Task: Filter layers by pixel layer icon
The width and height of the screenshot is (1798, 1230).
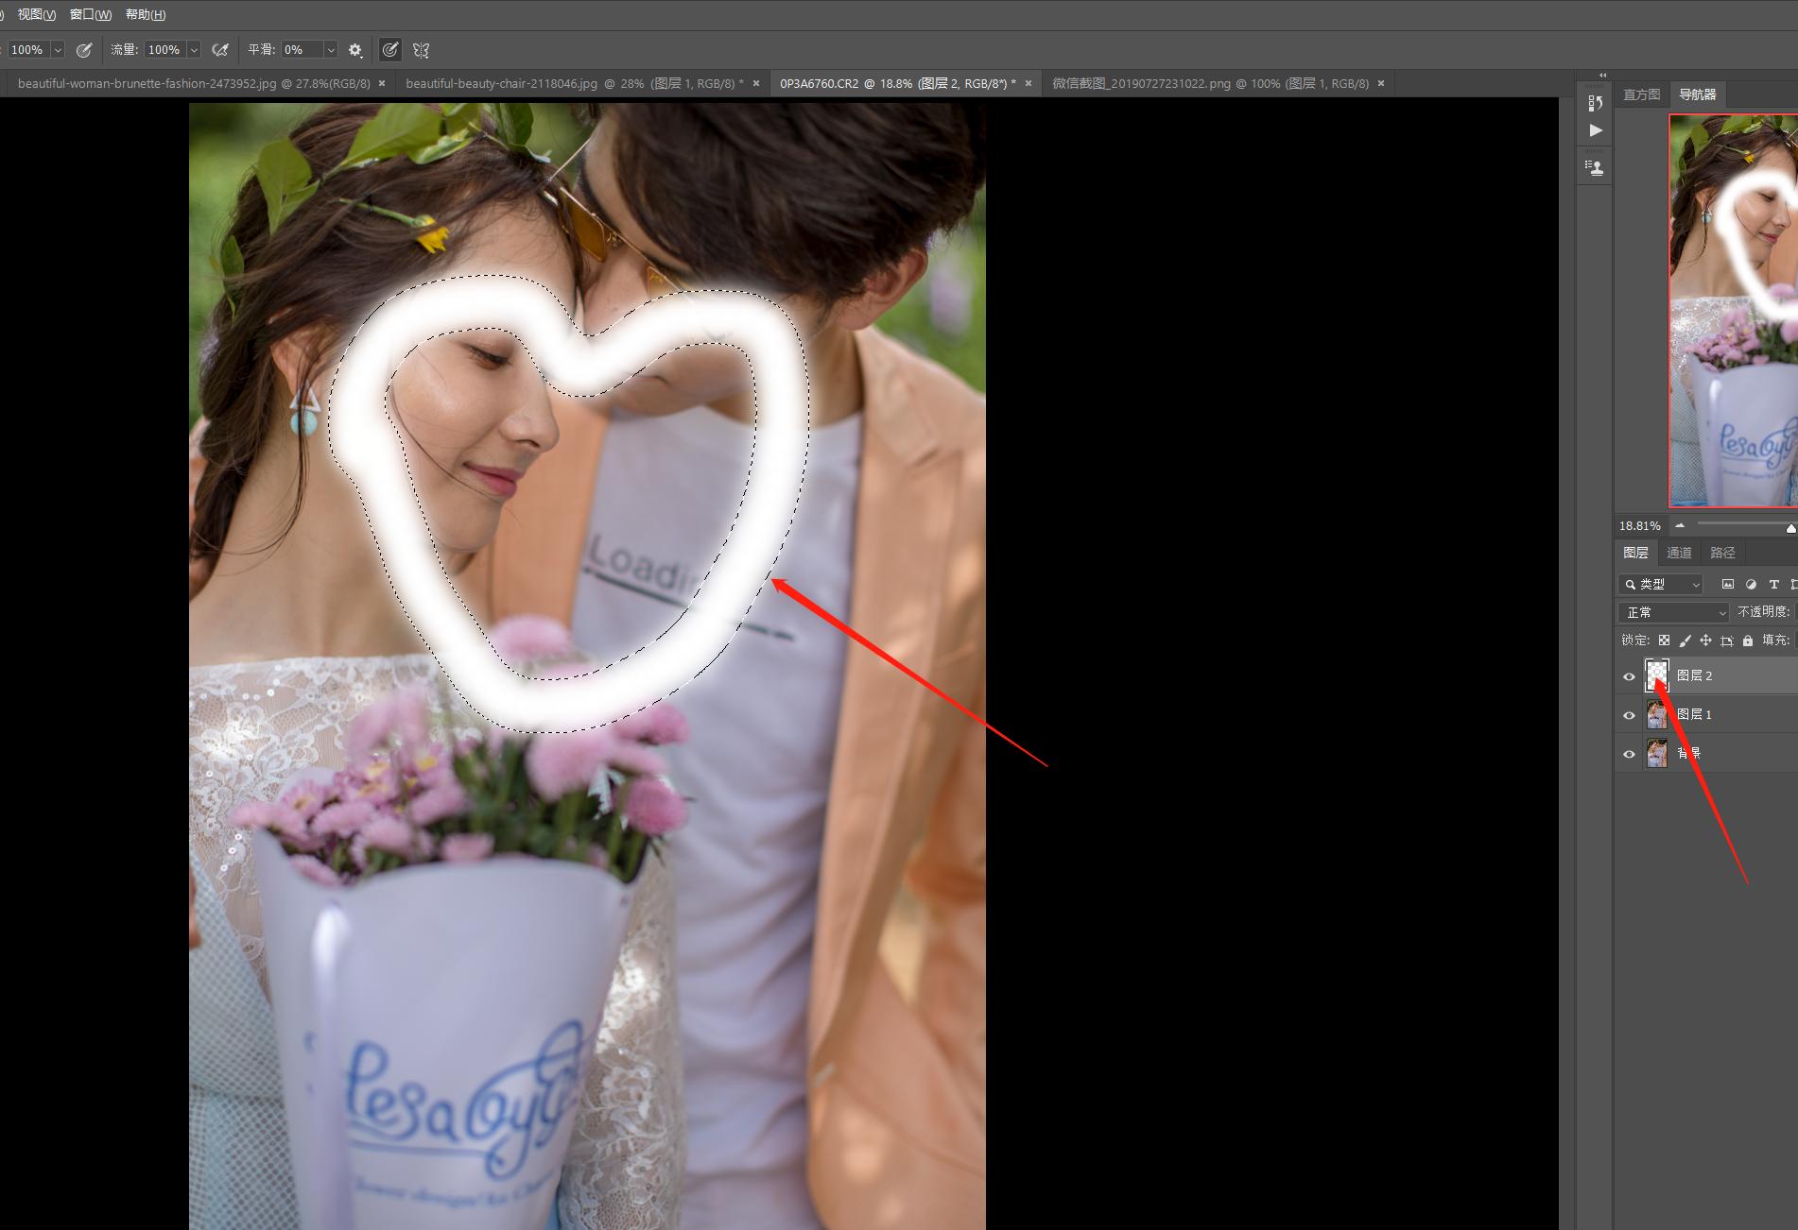Action: [x=1728, y=585]
